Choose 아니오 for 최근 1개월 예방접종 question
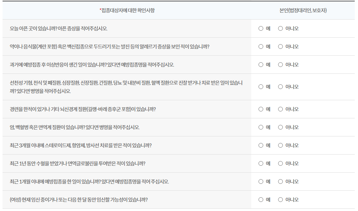This screenshot has height=211, width=358. click(x=280, y=181)
